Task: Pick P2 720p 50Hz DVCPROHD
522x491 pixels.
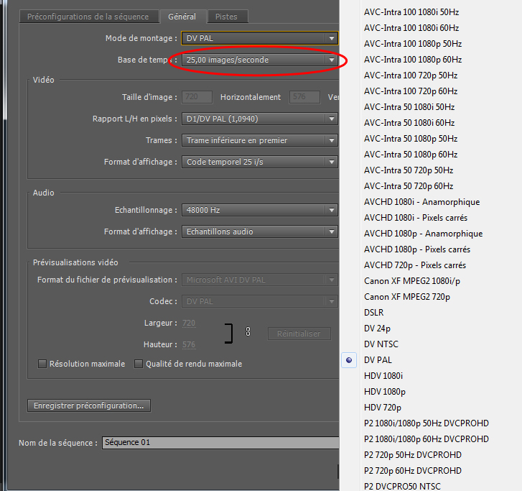Action: tap(413, 455)
